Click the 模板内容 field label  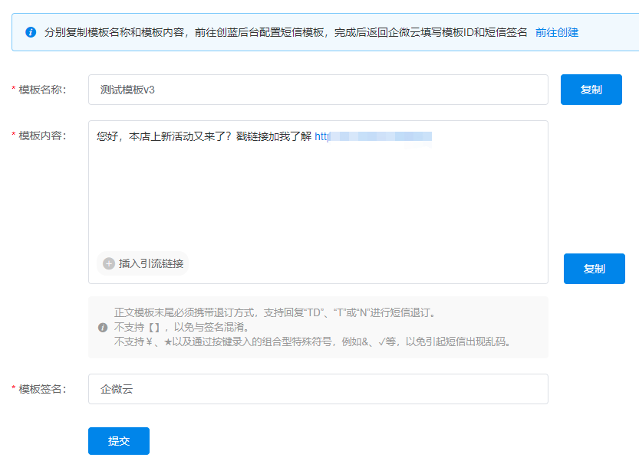(42, 136)
